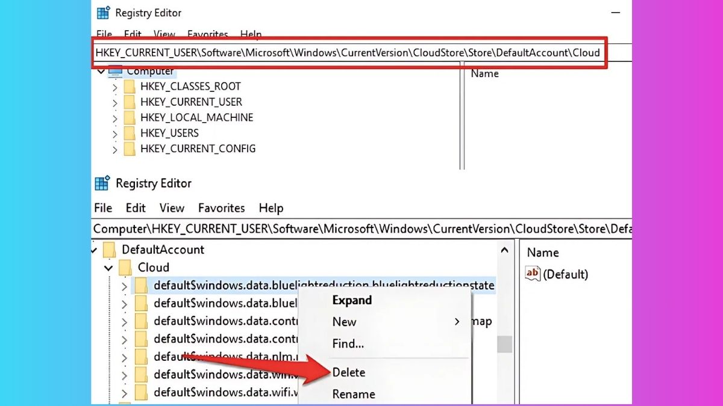Viewport: 723px width, 406px height.
Task: Open the New submenu arrow in context menu
Action: (457, 322)
